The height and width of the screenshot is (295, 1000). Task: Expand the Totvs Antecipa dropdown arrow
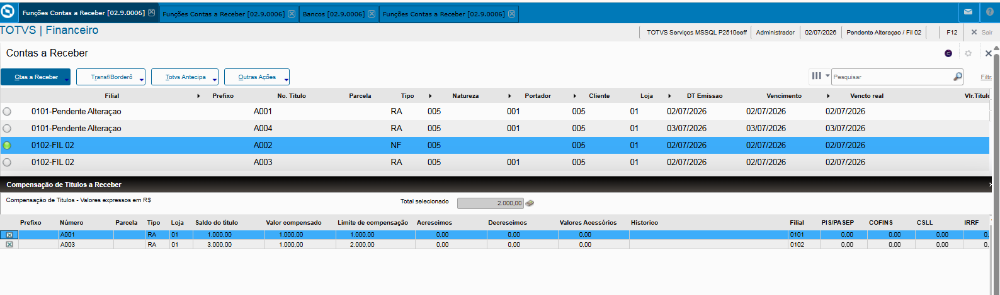[215, 80]
